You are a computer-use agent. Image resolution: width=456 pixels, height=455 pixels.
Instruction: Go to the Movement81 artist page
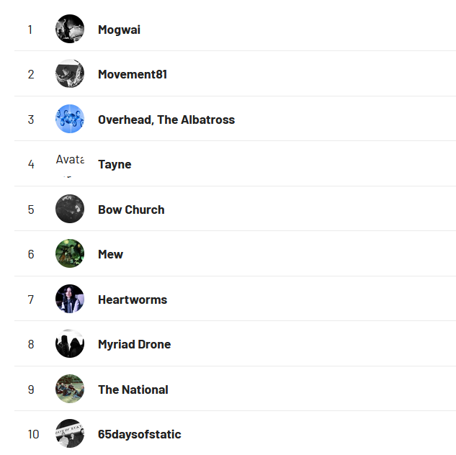(x=133, y=74)
